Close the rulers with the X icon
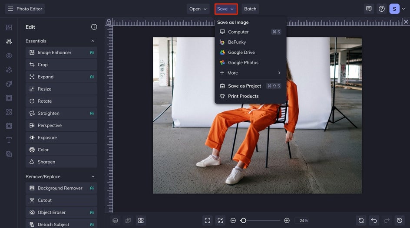 point(406,22)
